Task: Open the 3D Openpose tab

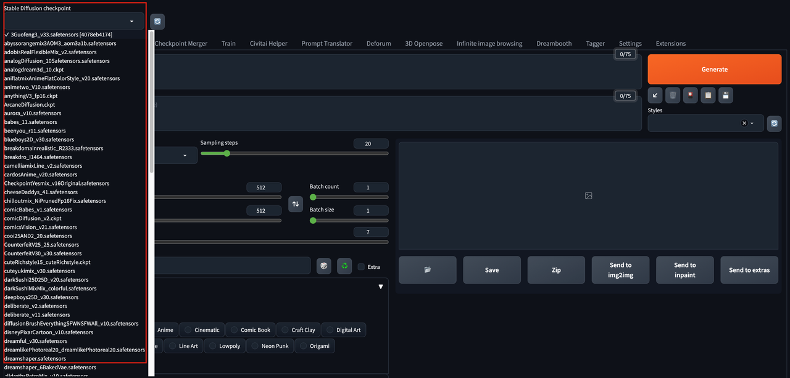Action: pyautogui.click(x=424, y=44)
